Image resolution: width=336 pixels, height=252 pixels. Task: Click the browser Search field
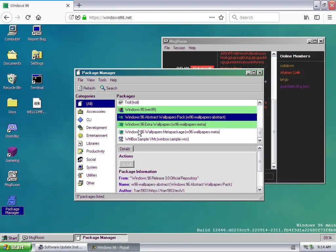[254, 17]
